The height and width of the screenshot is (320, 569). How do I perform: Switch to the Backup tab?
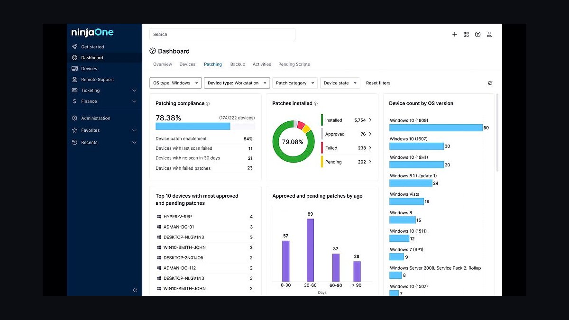(x=238, y=64)
